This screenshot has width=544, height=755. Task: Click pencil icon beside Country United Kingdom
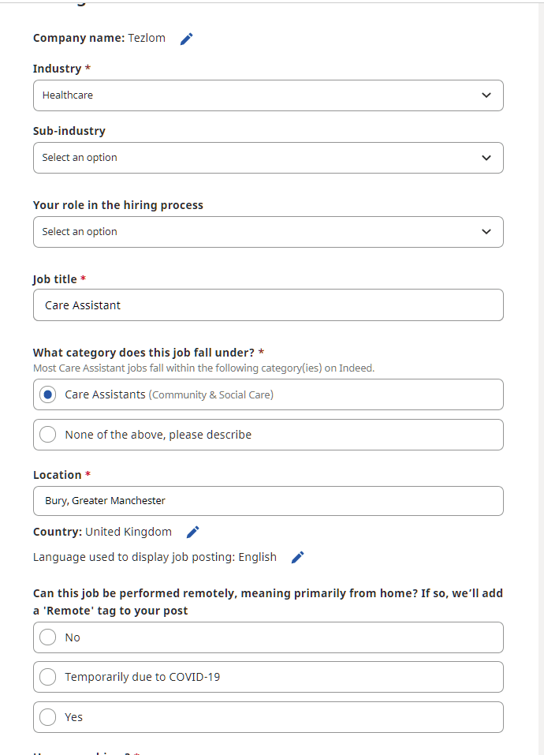192,532
